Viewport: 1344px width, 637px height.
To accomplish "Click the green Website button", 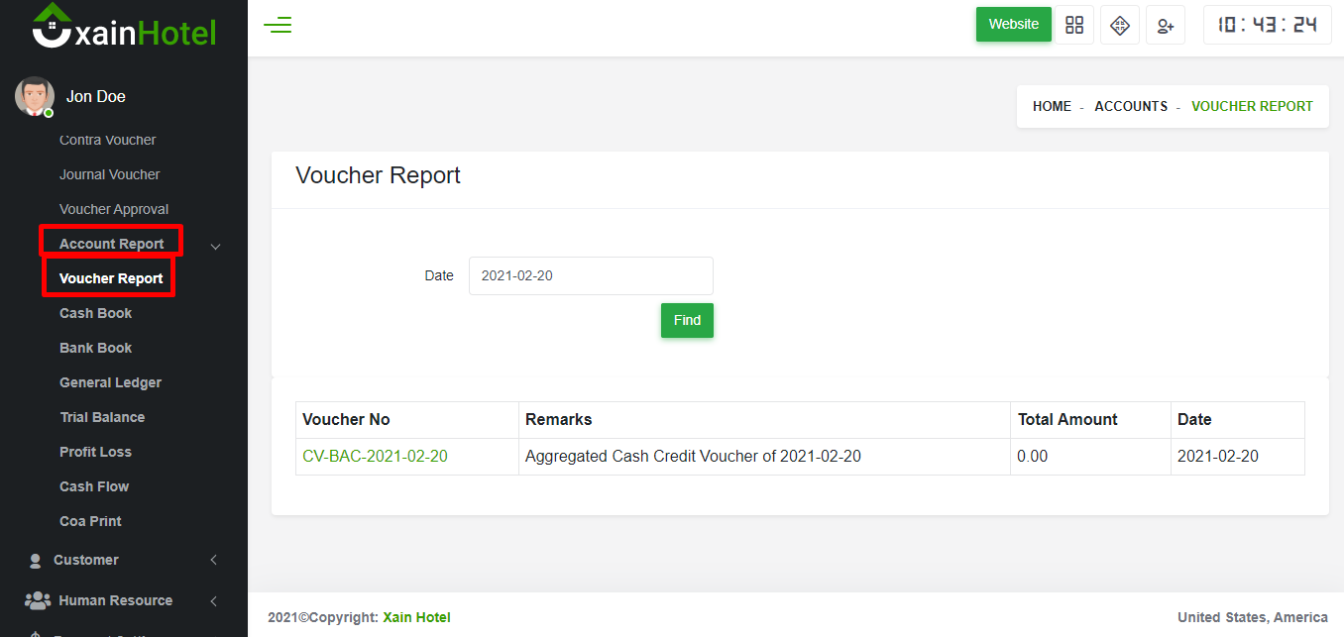I will click(x=1013, y=25).
